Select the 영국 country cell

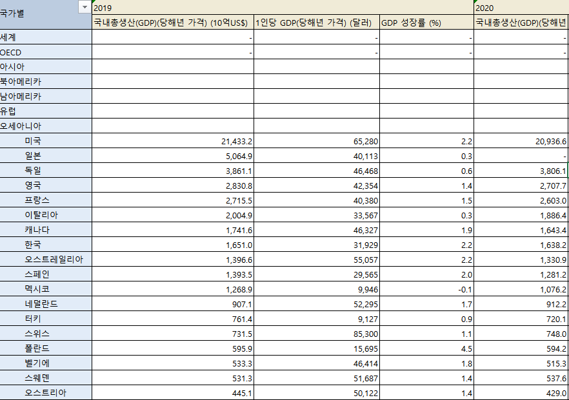click(46, 186)
